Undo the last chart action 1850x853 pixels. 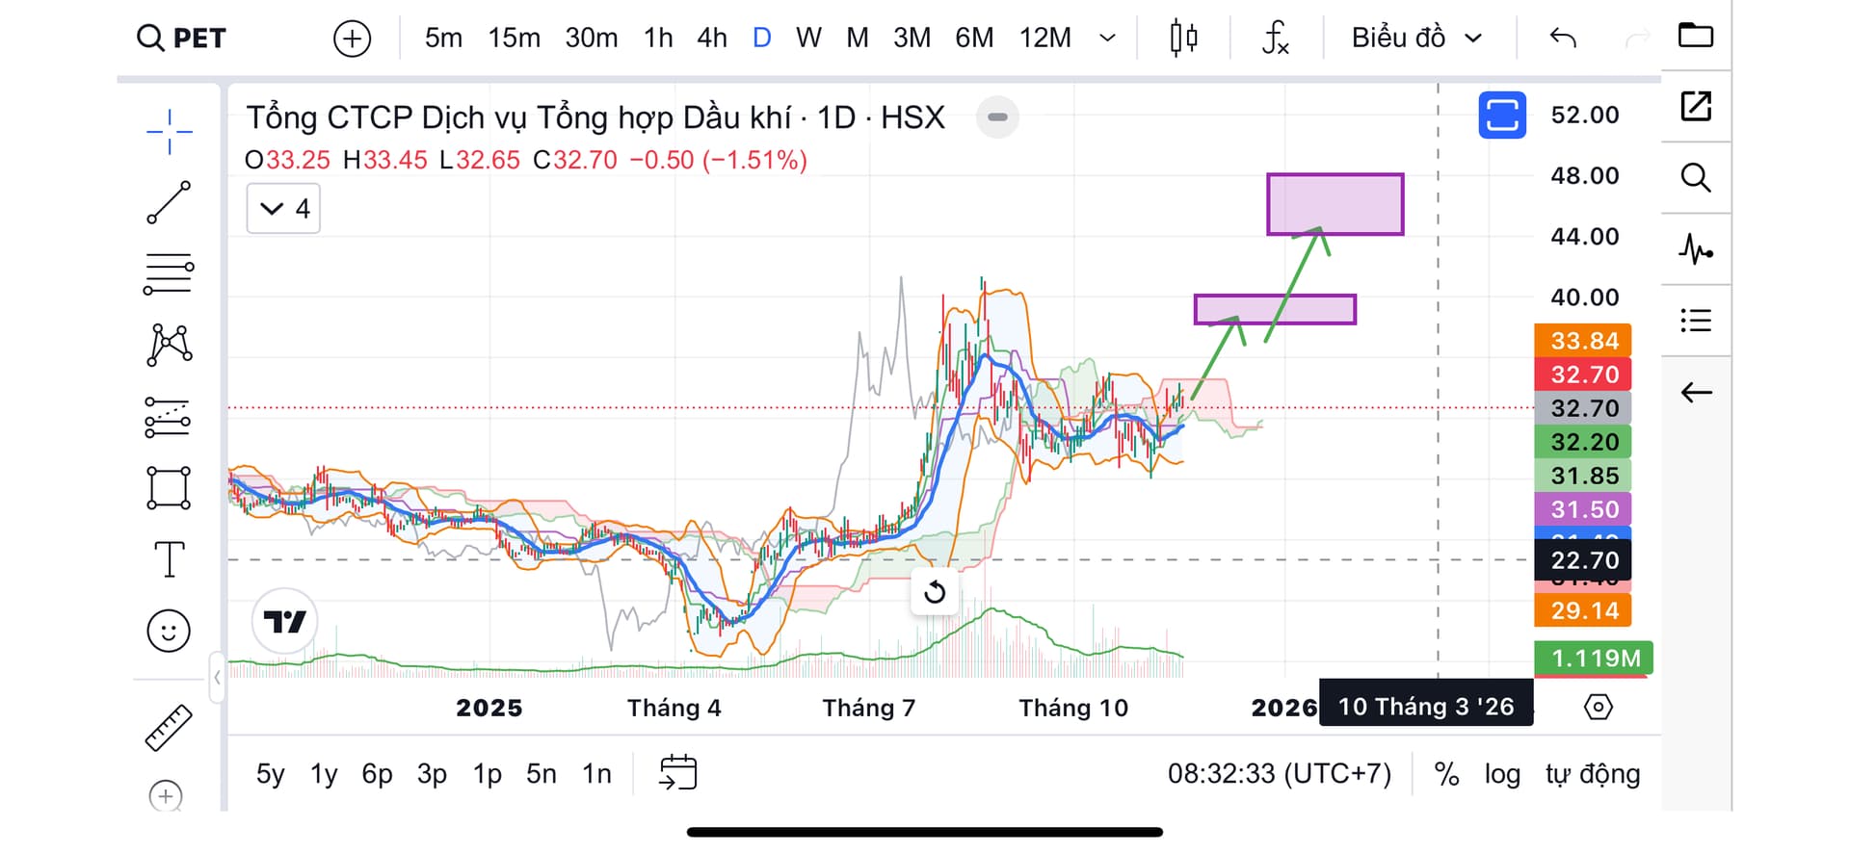pos(1563,39)
